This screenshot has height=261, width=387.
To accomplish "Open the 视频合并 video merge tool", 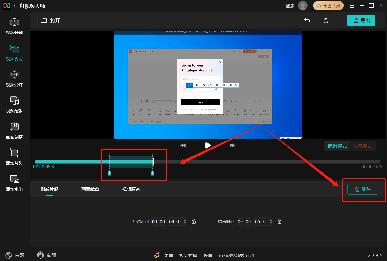I will coord(14,79).
